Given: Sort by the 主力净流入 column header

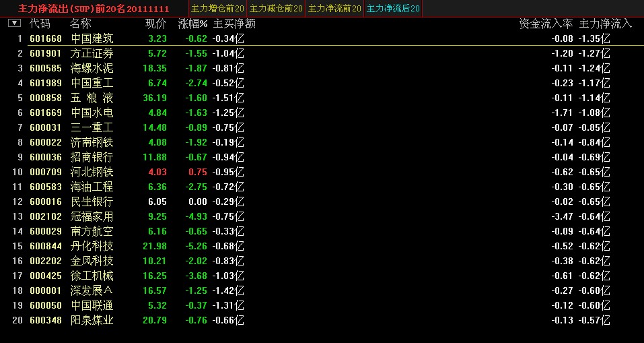Looking at the screenshot, I should [x=606, y=24].
